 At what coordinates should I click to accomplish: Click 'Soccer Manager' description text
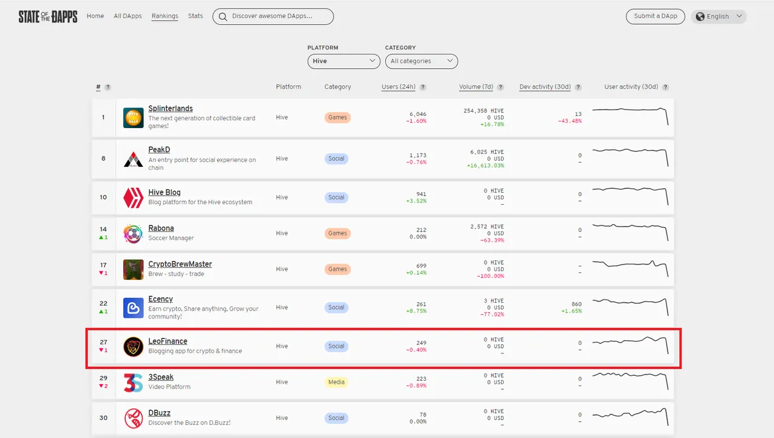pyautogui.click(x=171, y=238)
